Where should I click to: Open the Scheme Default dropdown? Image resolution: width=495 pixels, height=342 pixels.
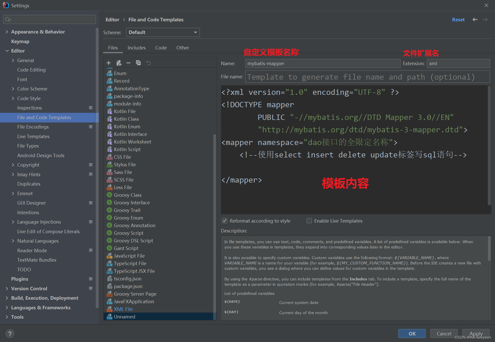tap(163, 32)
